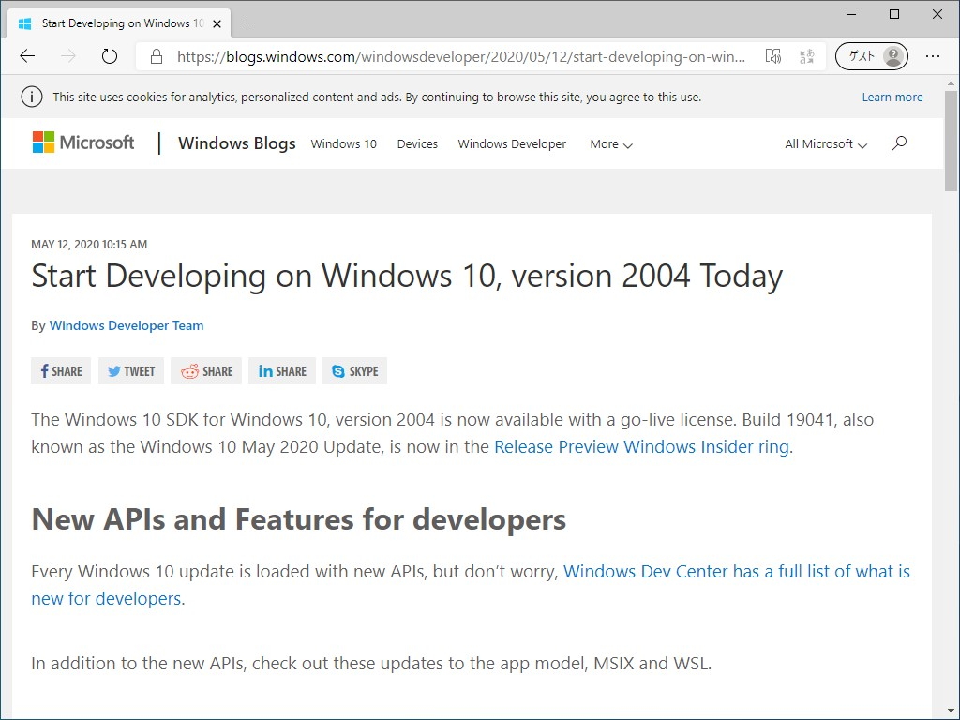This screenshot has width=960, height=720.
Task: Reload the current page
Action: point(109,56)
